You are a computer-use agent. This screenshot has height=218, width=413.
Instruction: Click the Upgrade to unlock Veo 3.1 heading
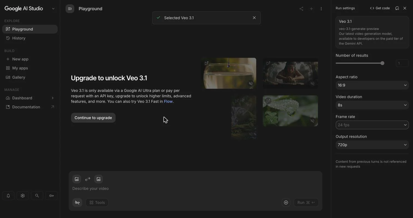[109, 78]
